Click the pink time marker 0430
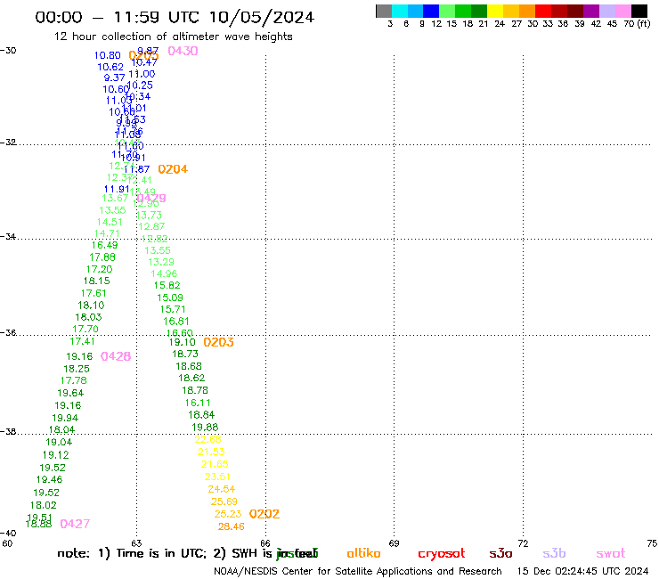Image resolution: width=659 pixels, height=579 pixels. (x=183, y=51)
